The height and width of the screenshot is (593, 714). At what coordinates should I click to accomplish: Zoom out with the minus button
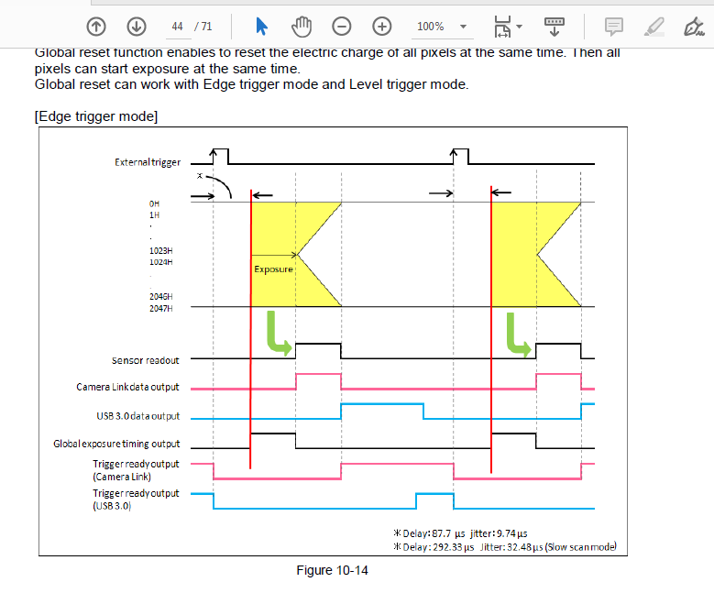tap(341, 27)
